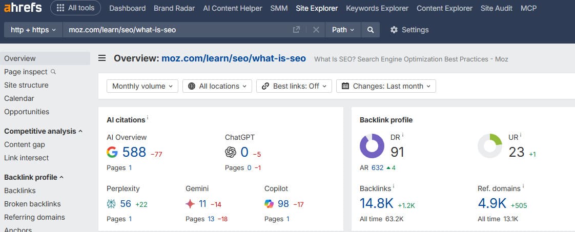Viewport: 575px width, 232px height.
Task: Open Site structure in sidebar
Action: click(x=26, y=85)
